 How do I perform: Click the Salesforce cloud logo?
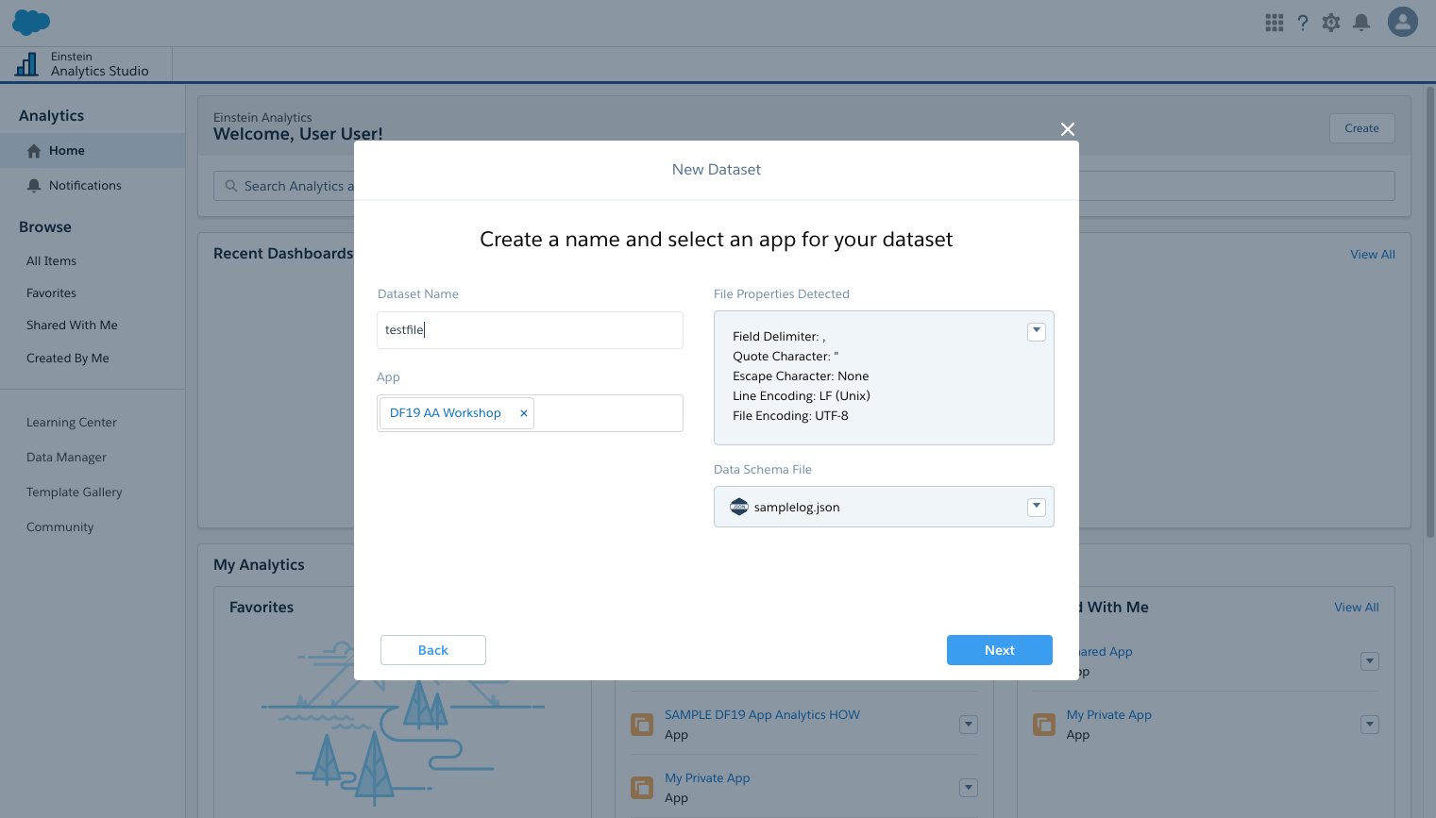click(31, 23)
